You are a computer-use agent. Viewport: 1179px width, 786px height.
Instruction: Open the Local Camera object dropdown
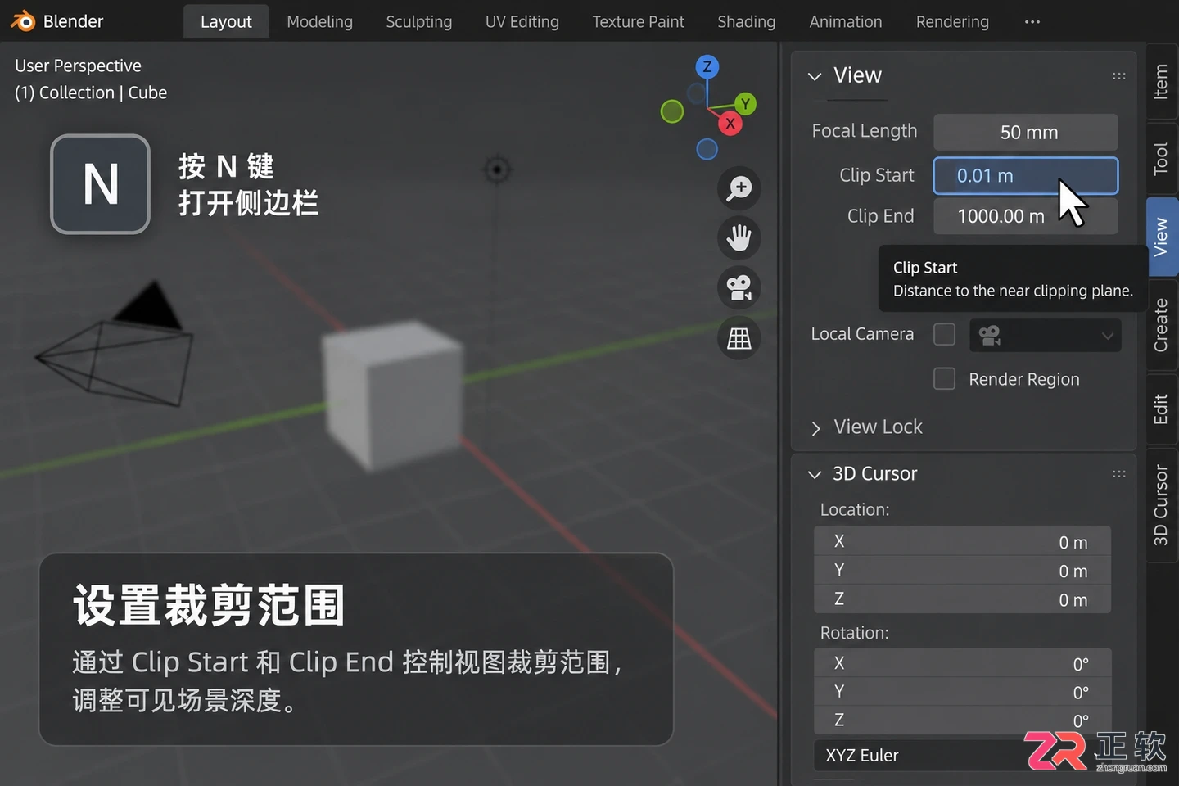(1046, 336)
